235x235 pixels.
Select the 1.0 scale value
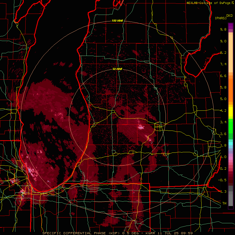coord(223,157)
